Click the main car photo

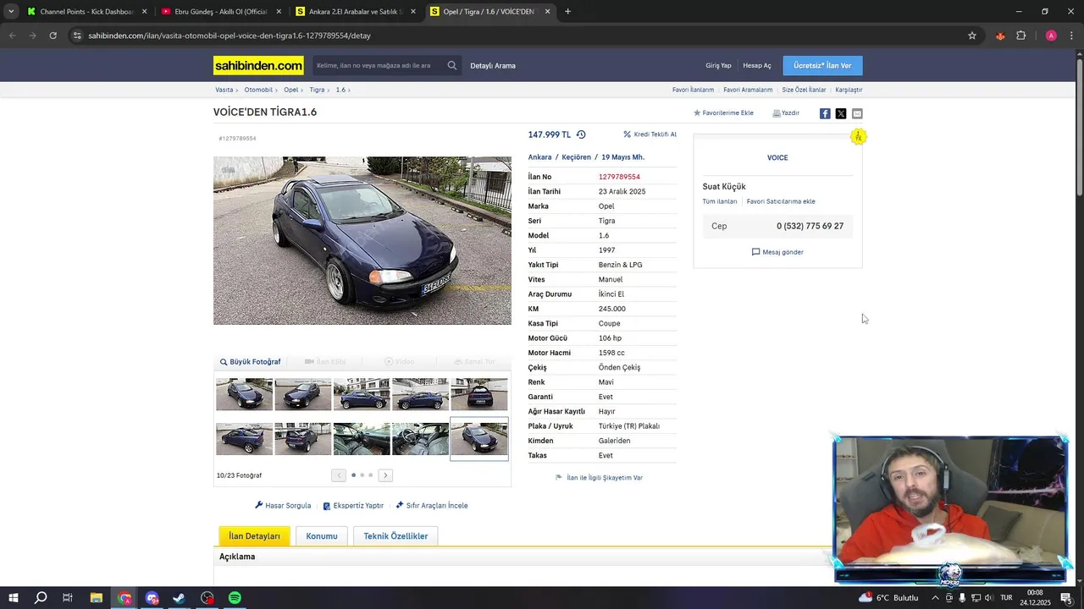coord(362,240)
